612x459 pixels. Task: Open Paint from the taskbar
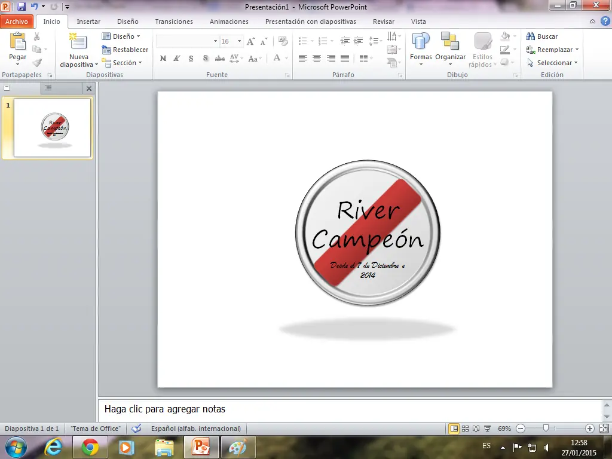point(238,447)
